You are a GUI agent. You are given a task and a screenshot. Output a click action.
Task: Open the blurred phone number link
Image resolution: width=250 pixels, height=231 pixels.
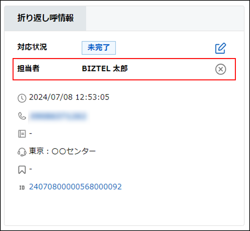[x=58, y=116]
